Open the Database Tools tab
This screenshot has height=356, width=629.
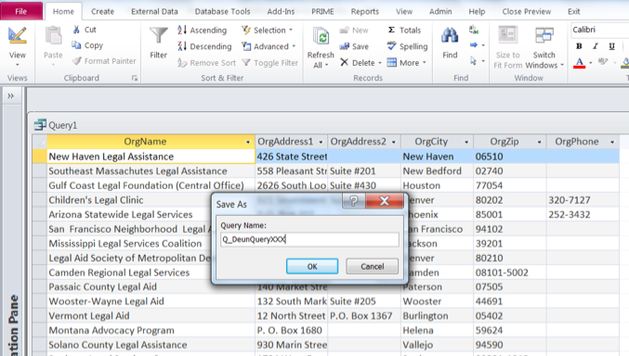(x=223, y=12)
